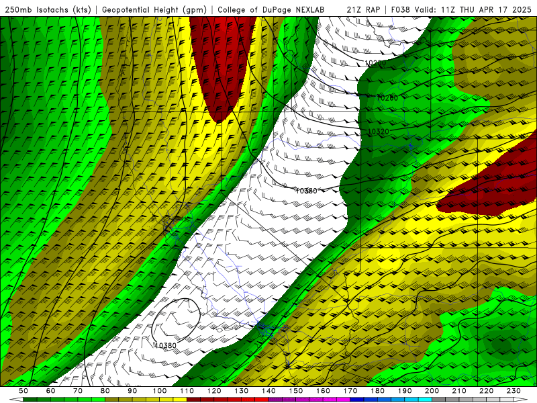Click the 160 value on the color scale

point(323,391)
